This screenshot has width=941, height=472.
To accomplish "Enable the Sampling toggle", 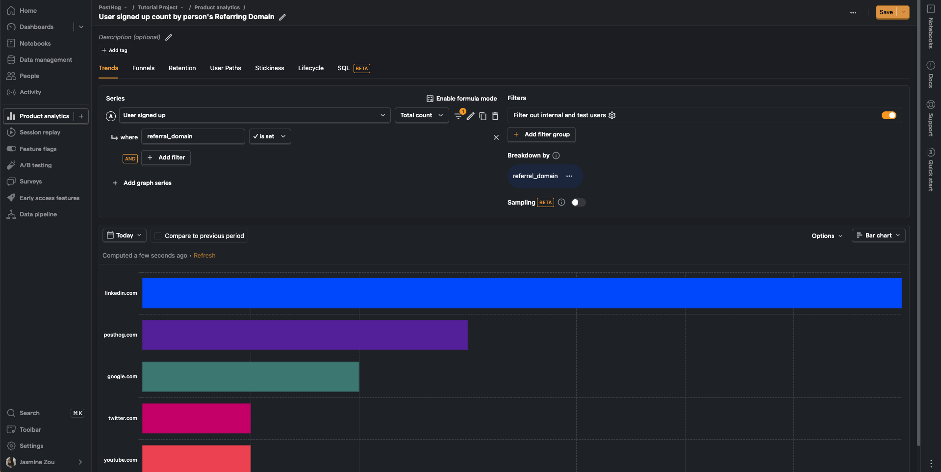I will point(578,202).
